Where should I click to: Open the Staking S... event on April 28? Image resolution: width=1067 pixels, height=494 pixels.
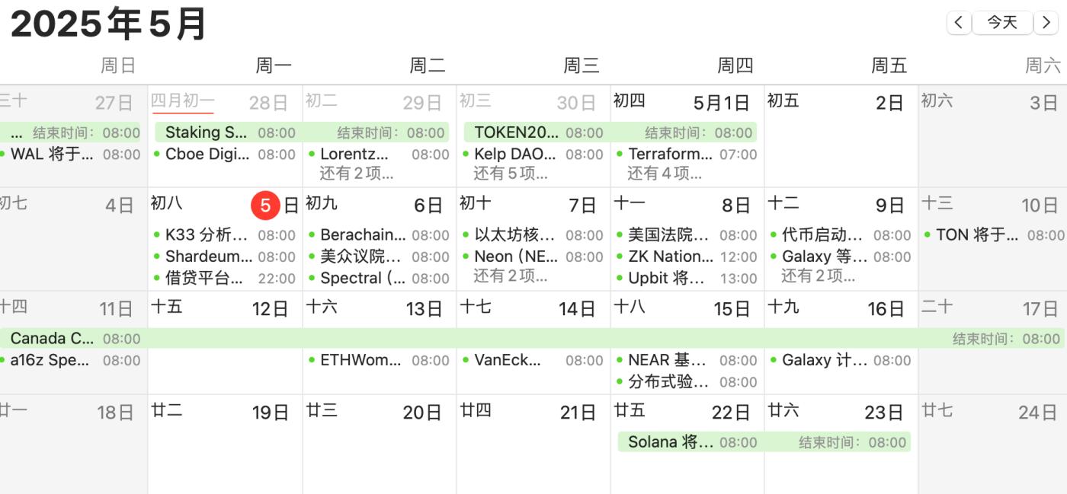click(x=206, y=132)
